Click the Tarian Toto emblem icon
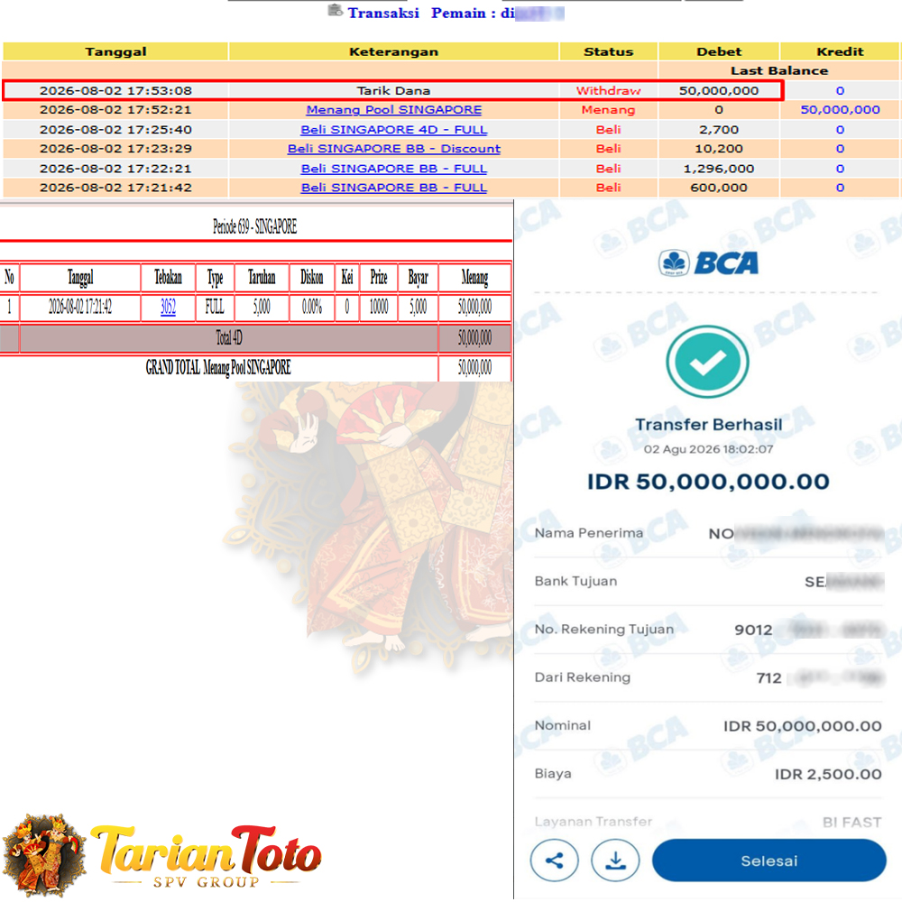This screenshot has width=902, height=902. point(44,855)
